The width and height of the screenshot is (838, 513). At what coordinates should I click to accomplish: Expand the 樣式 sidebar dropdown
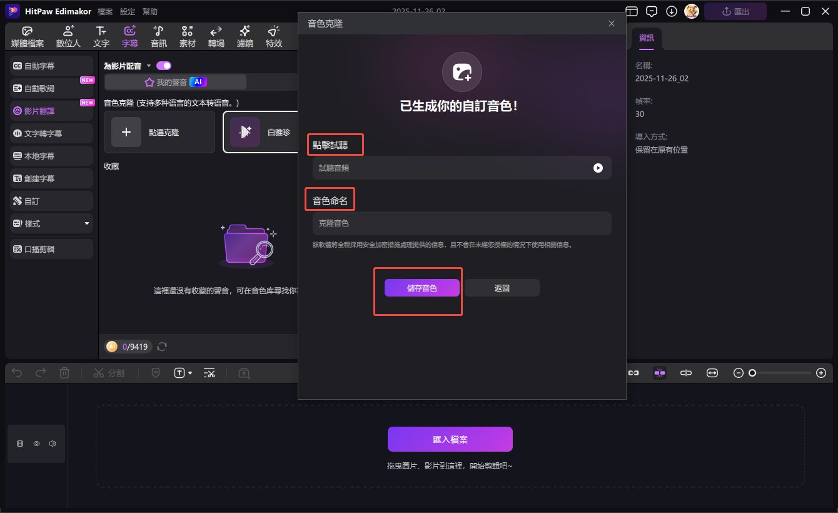point(87,223)
